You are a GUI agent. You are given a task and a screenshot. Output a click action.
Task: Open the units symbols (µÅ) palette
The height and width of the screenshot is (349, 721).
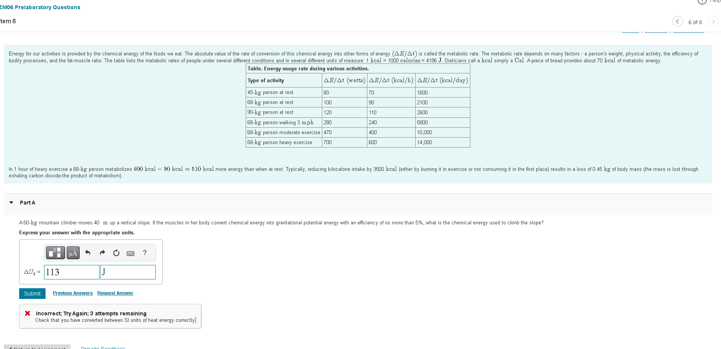73,253
